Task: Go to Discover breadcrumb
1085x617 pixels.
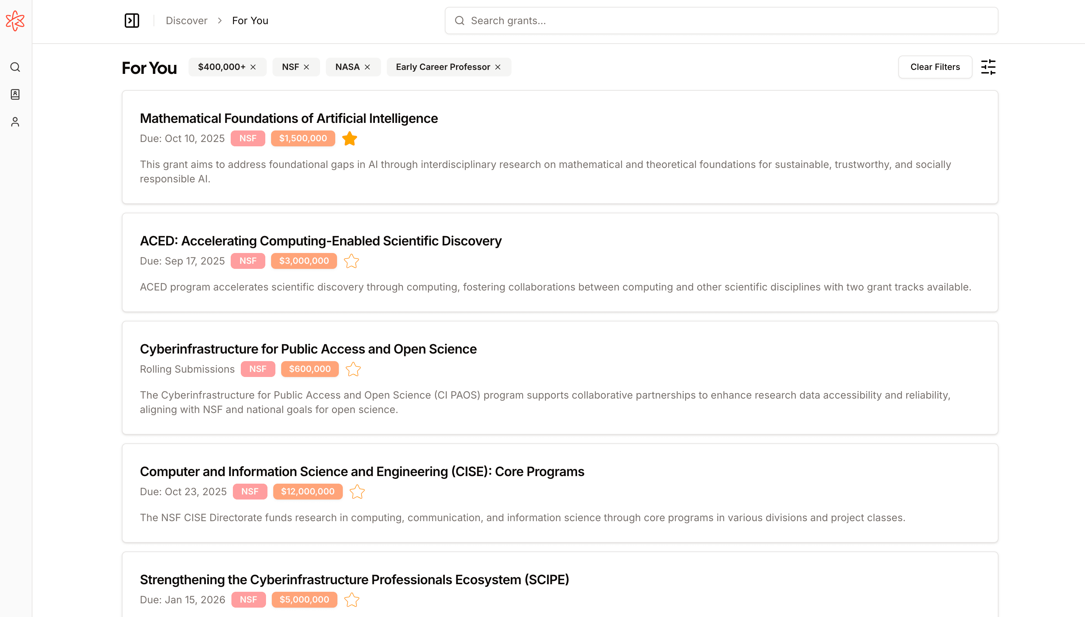Action: (x=186, y=20)
